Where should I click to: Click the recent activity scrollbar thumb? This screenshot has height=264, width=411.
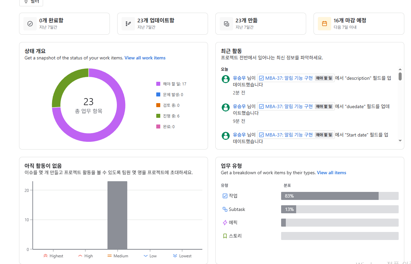click(400, 76)
